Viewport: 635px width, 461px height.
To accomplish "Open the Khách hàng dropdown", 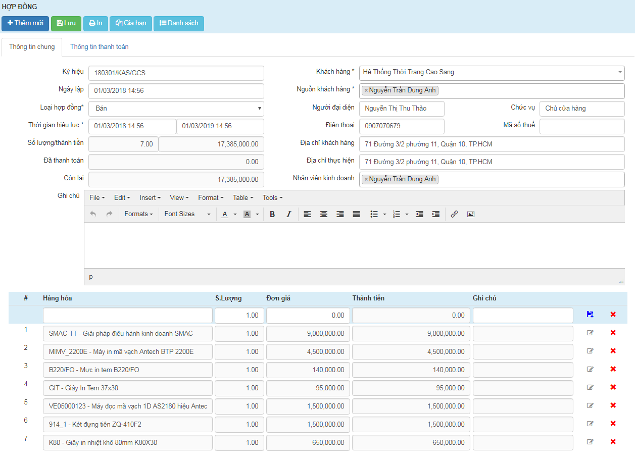I will coord(492,73).
